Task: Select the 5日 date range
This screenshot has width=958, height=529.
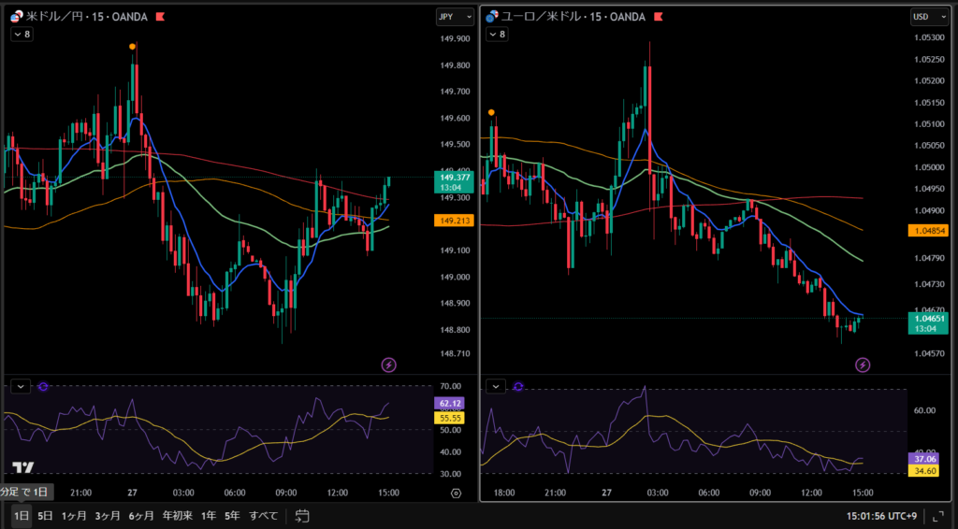Action: [x=45, y=515]
